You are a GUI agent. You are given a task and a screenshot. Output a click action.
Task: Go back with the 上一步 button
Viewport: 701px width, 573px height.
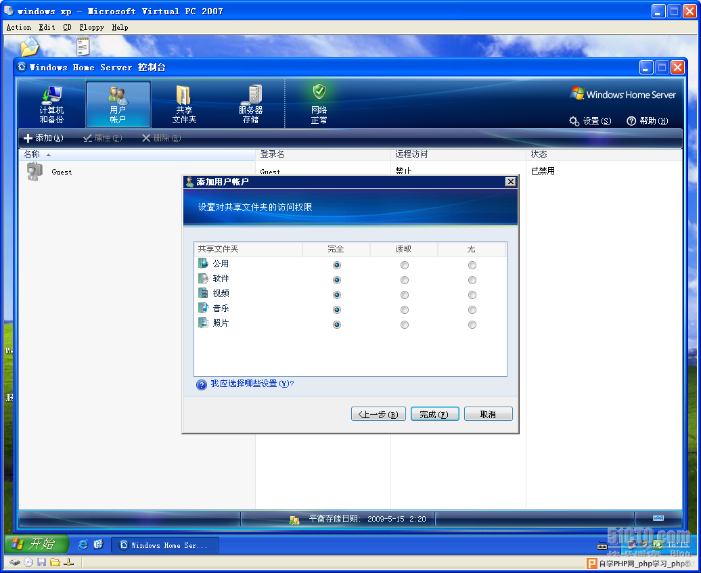[378, 414]
